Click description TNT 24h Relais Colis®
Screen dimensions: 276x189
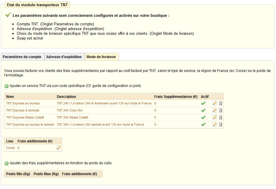(72, 117)
